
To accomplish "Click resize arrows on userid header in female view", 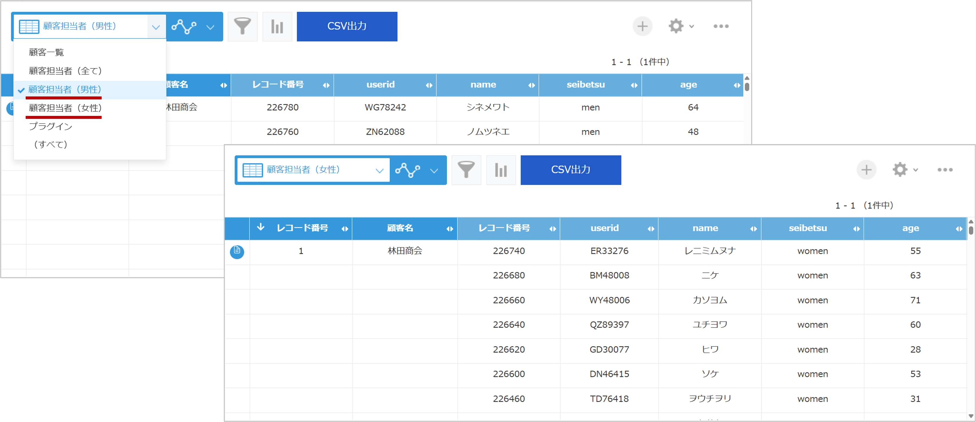I will point(651,229).
